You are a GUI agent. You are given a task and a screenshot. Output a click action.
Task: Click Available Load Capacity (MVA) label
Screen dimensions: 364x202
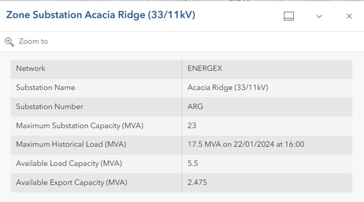[x=69, y=163]
